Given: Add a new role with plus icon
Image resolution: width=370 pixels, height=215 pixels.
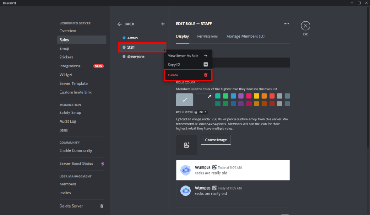Looking at the screenshot, I should click(163, 24).
